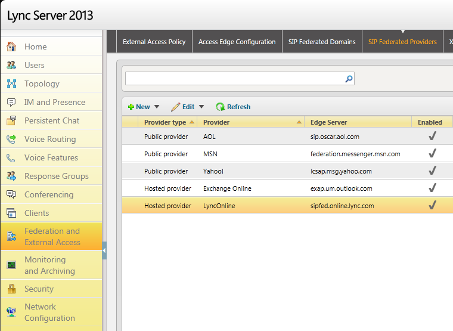Select SIP Federated Providers tab
This screenshot has height=331, width=453.
pos(402,42)
